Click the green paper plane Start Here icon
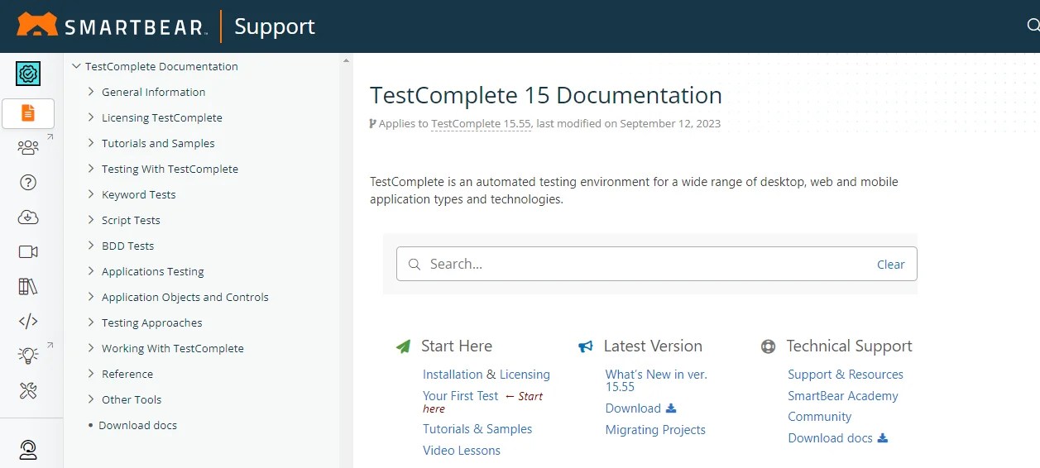Viewport: 1040px width, 468px height. tap(403, 346)
